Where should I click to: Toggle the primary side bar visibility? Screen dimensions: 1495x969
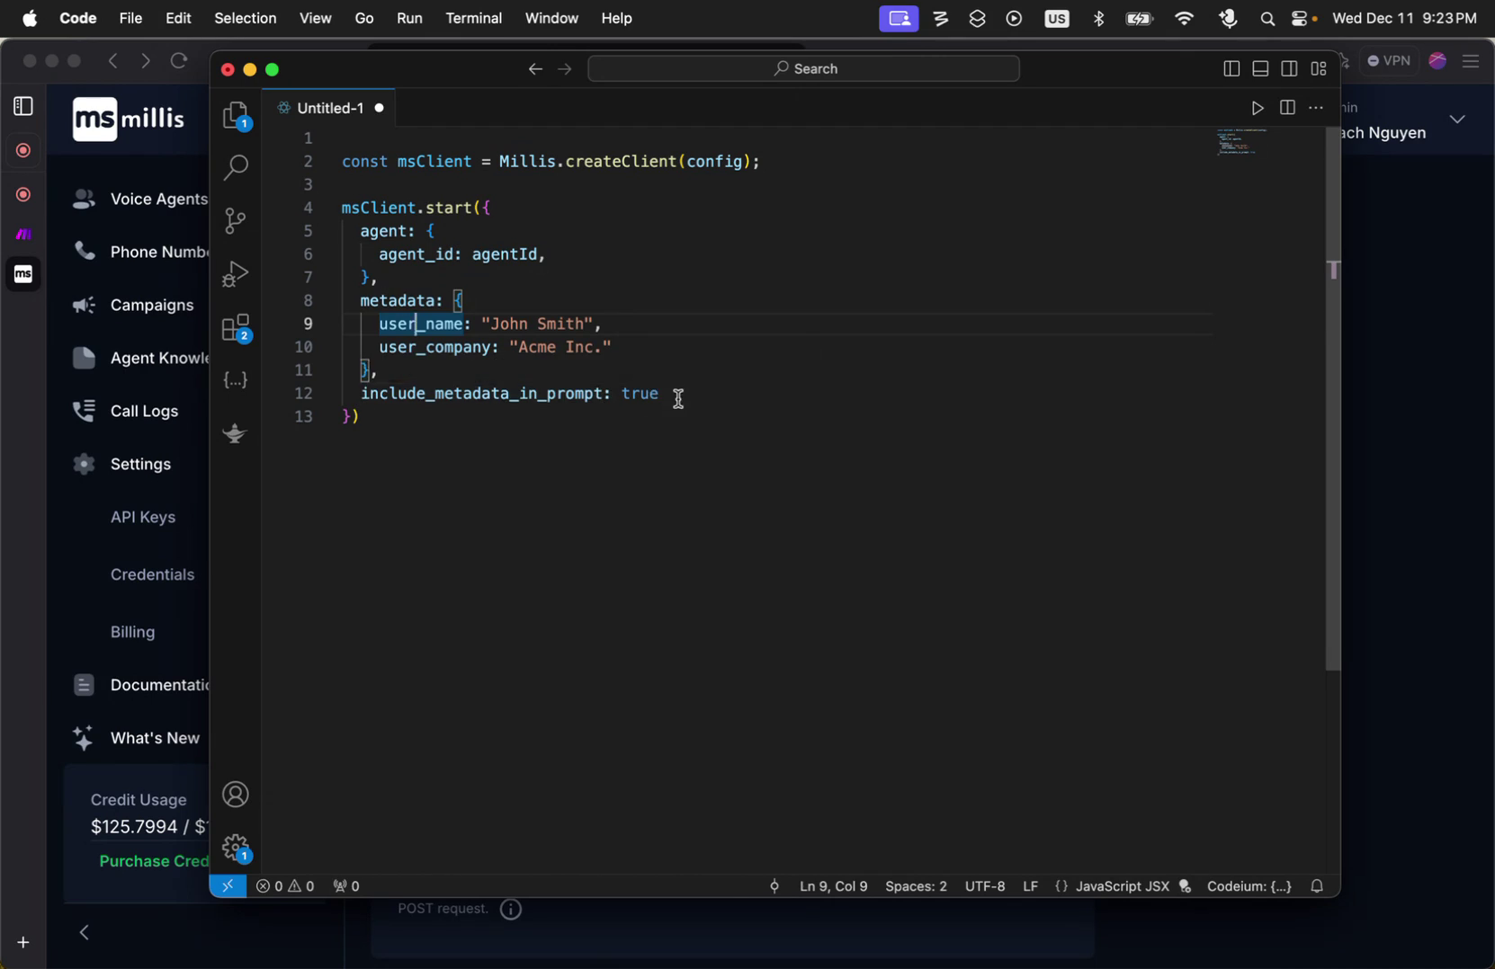click(x=1231, y=67)
